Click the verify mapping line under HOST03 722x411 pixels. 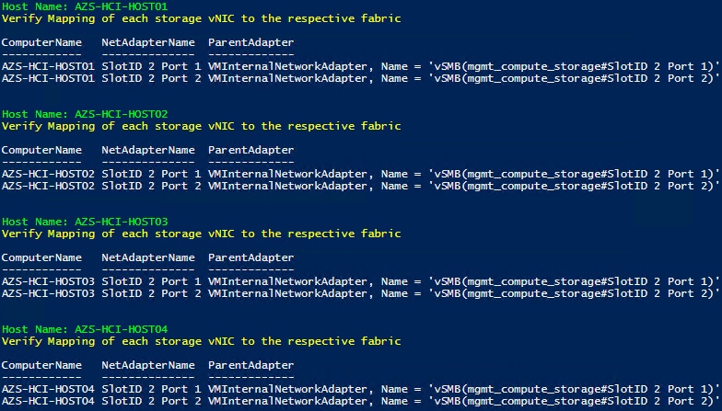[201, 234]
